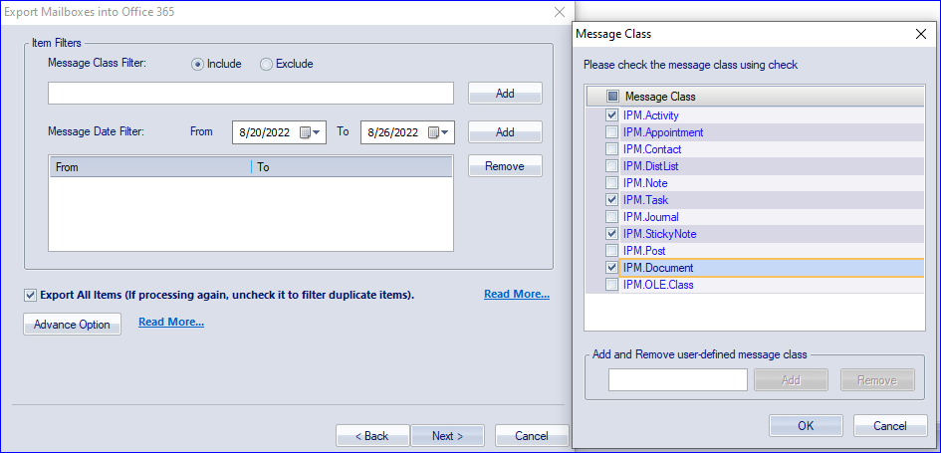Click the From date value 8/20/2022
The width and height of the screenshot is (941, 453).
tap(265, 132)
